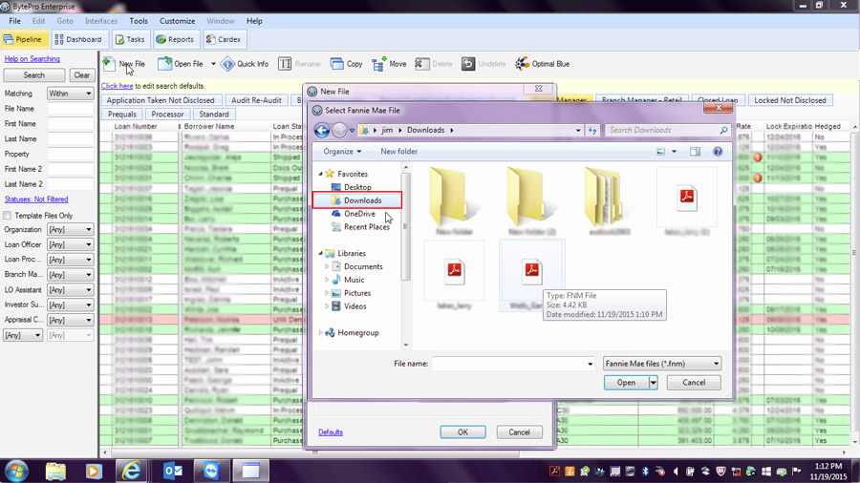Click the Statuses: Not Filtered link
Image resolution: width=860 pixels, height=483 pixels.
[x=36, y=199]
